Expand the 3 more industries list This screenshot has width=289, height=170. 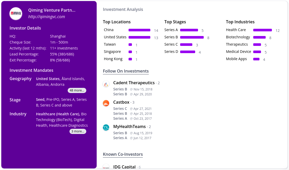tap(78, 131)
